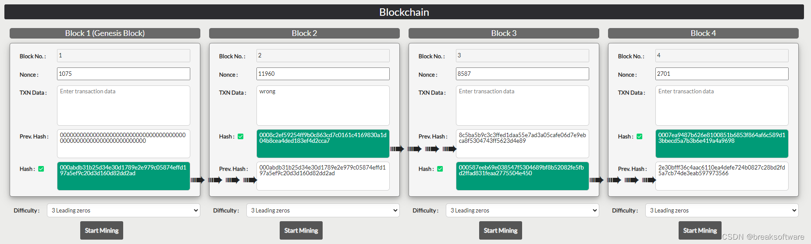Toggle the Hash checkbox in Block 2
The height and width of the screenshot is (244, 811).
pos(241,136)
